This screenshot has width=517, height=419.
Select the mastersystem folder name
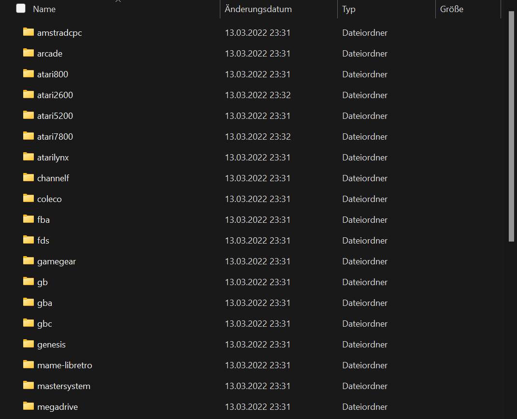point(63,386)
